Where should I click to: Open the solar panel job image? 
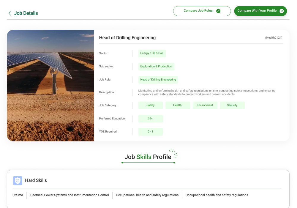(x=50, y=85)
